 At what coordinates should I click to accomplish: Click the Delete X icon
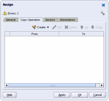(x=66, y=27)
